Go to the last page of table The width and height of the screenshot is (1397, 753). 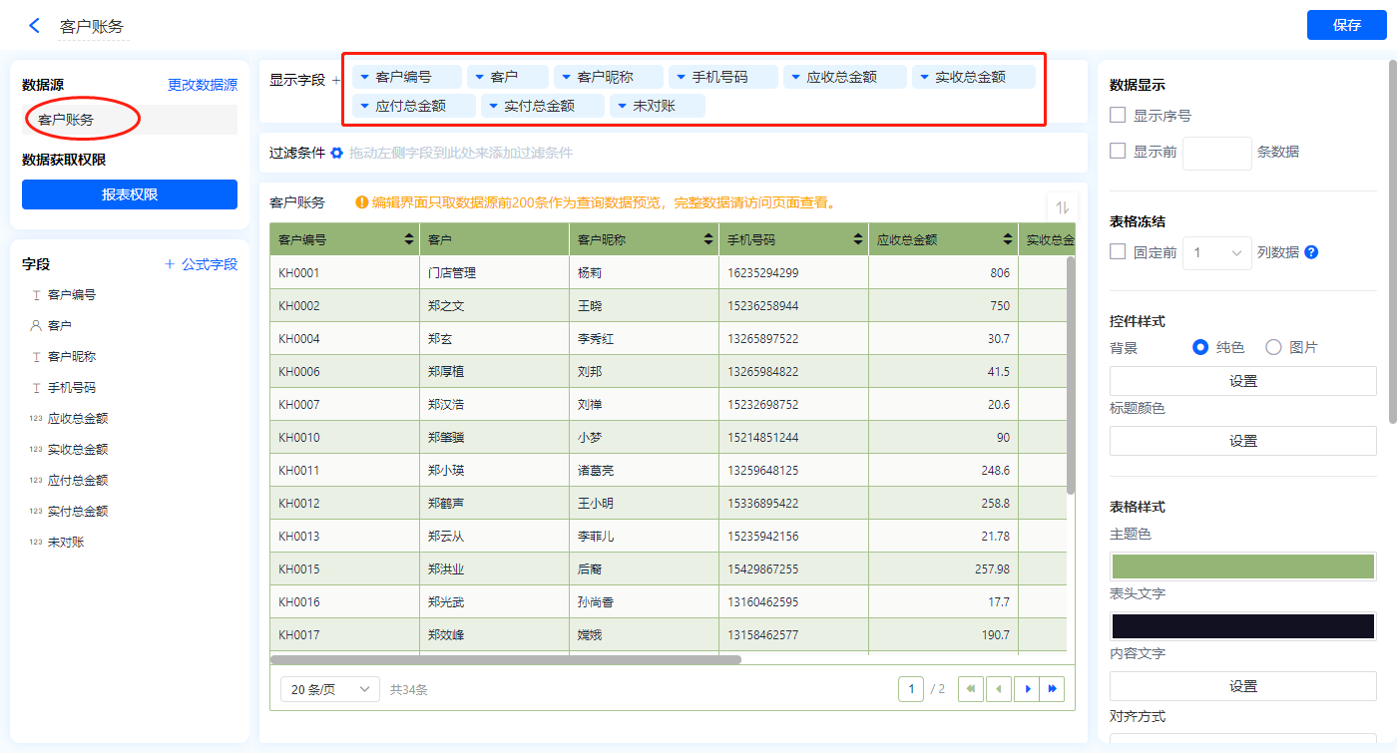click(x=1053, y=689)
